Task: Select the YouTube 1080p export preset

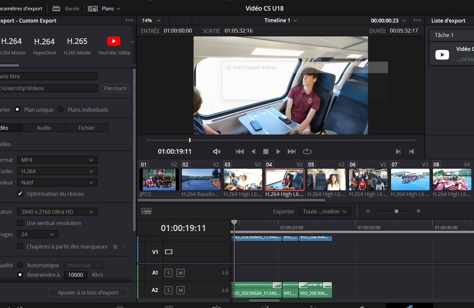Action: (114, 41)
